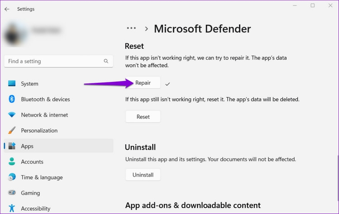
Task: Click the Microsoft Defender page title
Action: [202, 29]
